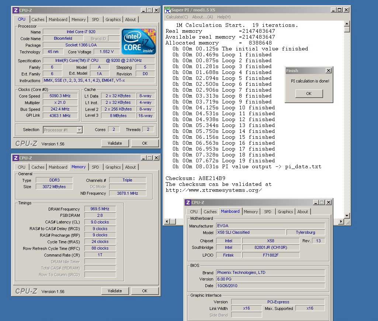378x321 pixels.
Task: Click the CPU-Z icon in the Memory window title bar
Action: [x=15, y=158]
